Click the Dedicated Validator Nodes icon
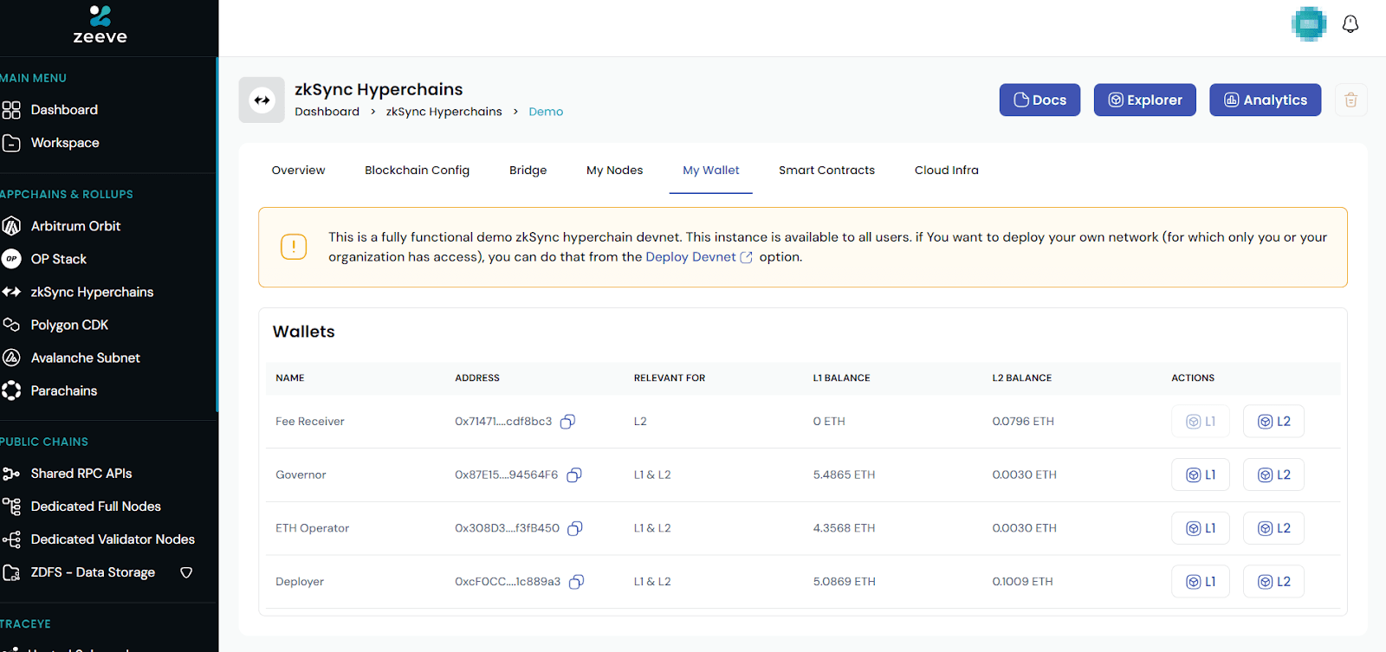This screenshot has width=1386, height=652. coord(11,539)
